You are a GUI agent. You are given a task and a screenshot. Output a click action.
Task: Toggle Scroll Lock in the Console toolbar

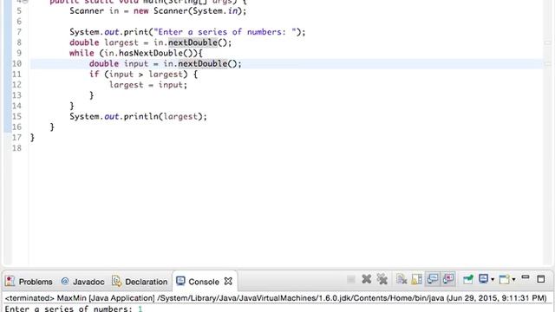point(416,279)
